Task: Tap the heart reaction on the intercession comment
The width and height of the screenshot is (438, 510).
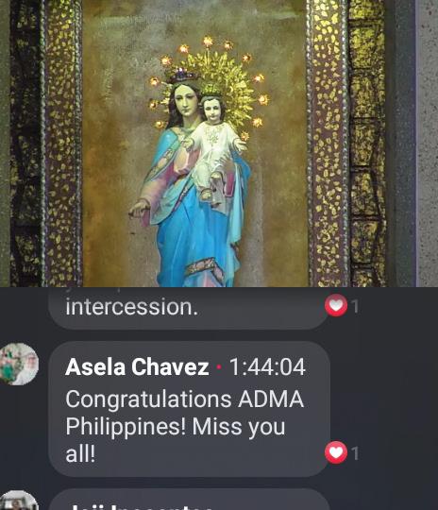Action: coord(336,305)
